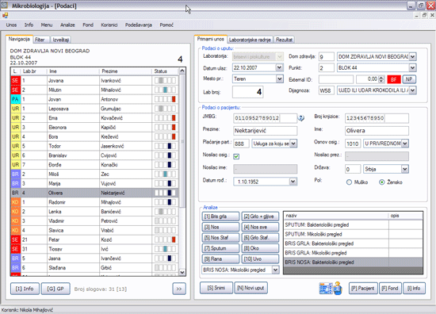Image resolution: width=436 pixels, height=314 pixels.
Task: Open the Osnov osig. dropdown
Action: (405, 144)
